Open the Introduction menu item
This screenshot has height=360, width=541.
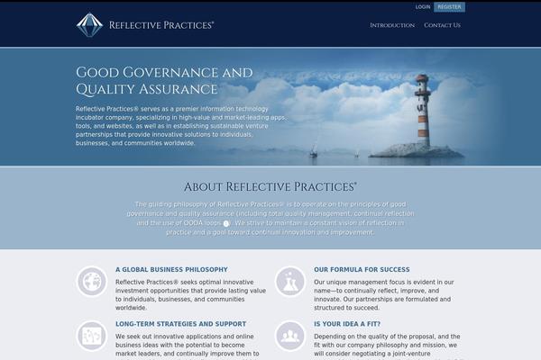[x=392, y=25]
